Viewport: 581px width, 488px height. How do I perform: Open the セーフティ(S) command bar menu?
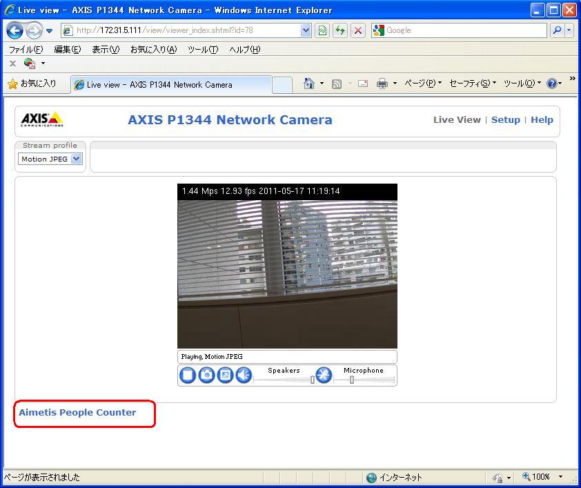472,84
